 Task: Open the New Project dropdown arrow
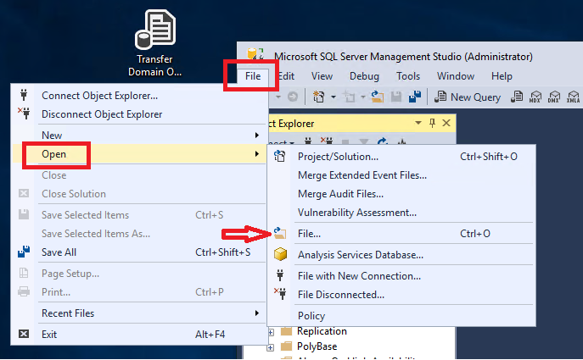click(334, 97)
